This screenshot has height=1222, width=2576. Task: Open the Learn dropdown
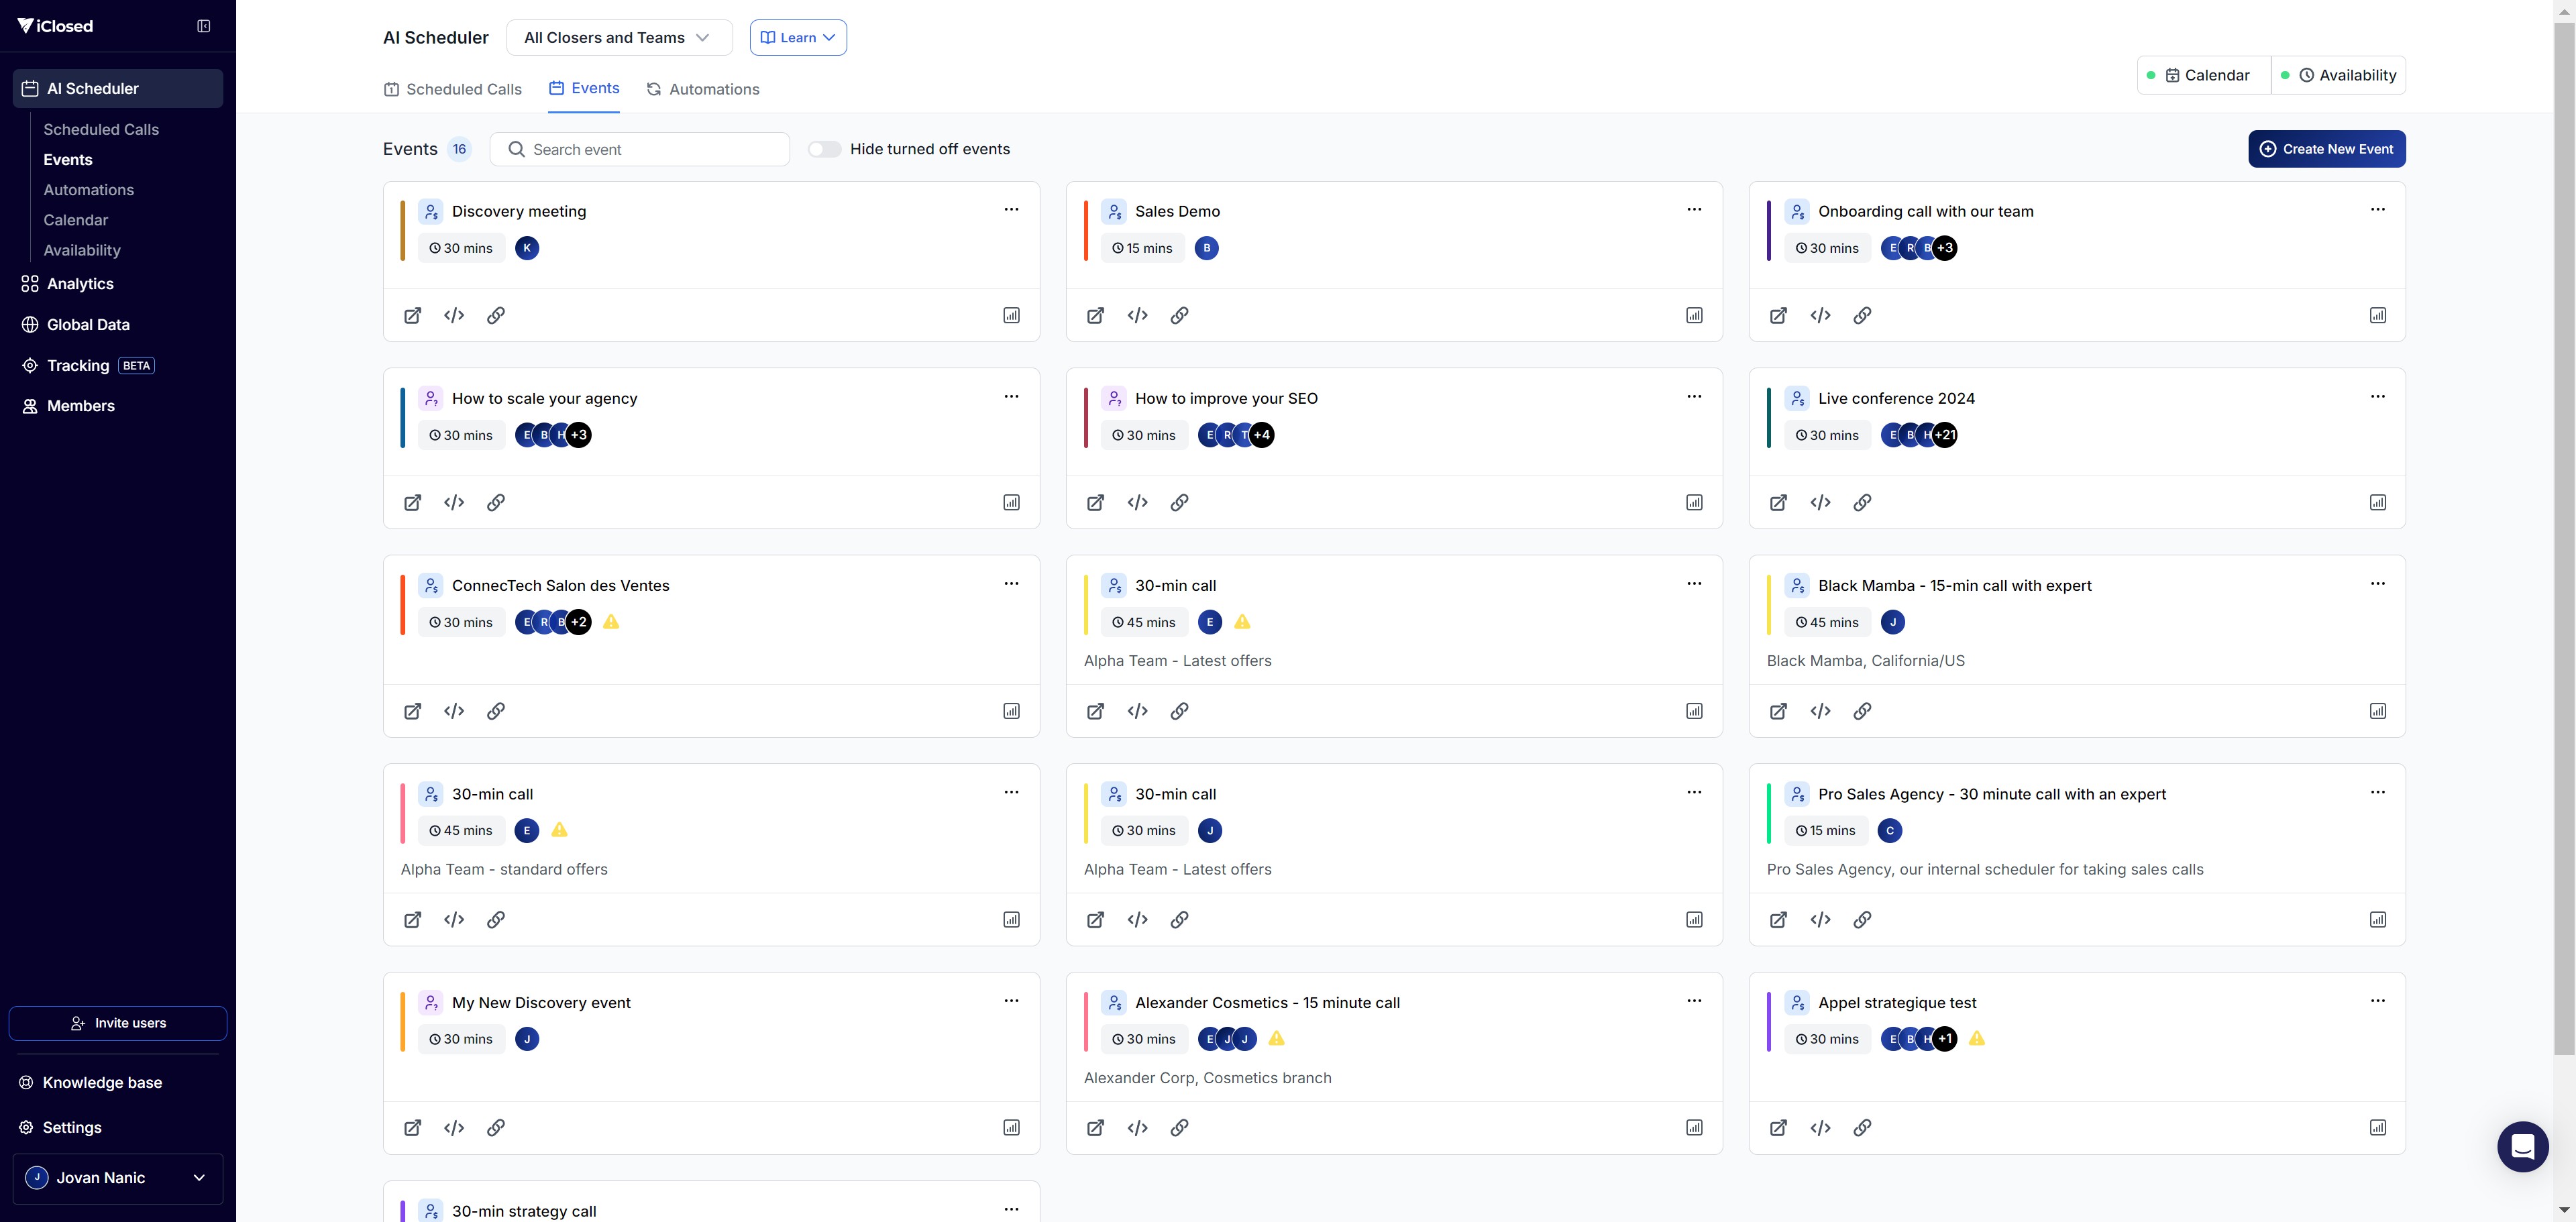[798, 38]
